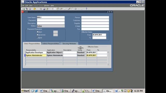Switch to Direct Responsibilities tab
This screenshot has height=93, width=166.
coord(32,44)
